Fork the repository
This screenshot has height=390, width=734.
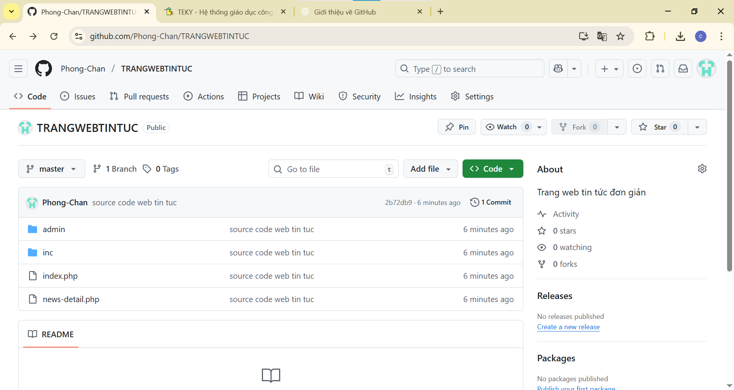(580, 127)
